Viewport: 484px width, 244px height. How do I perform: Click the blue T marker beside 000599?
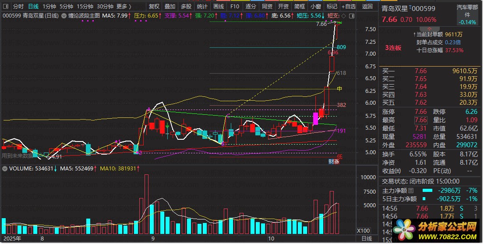coord(410,7)
